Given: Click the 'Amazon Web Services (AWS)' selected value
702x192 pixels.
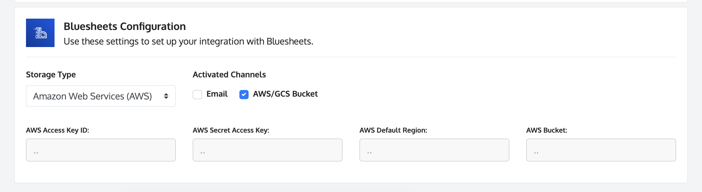Looking at the screenshot, I should point(92,96).
